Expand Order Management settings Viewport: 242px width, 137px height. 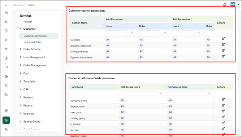tap(20, 65)
